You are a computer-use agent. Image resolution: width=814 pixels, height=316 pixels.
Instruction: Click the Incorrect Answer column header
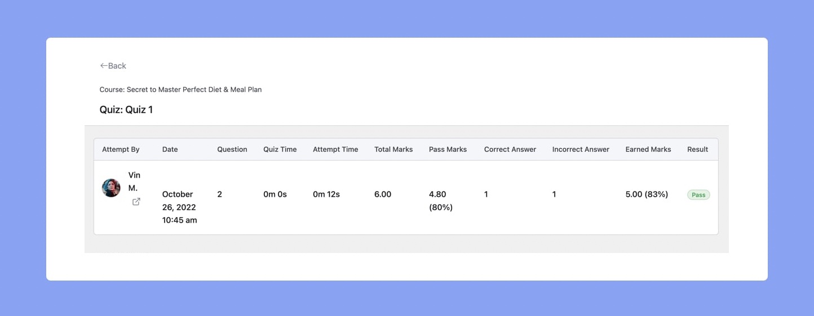point(581,150)
